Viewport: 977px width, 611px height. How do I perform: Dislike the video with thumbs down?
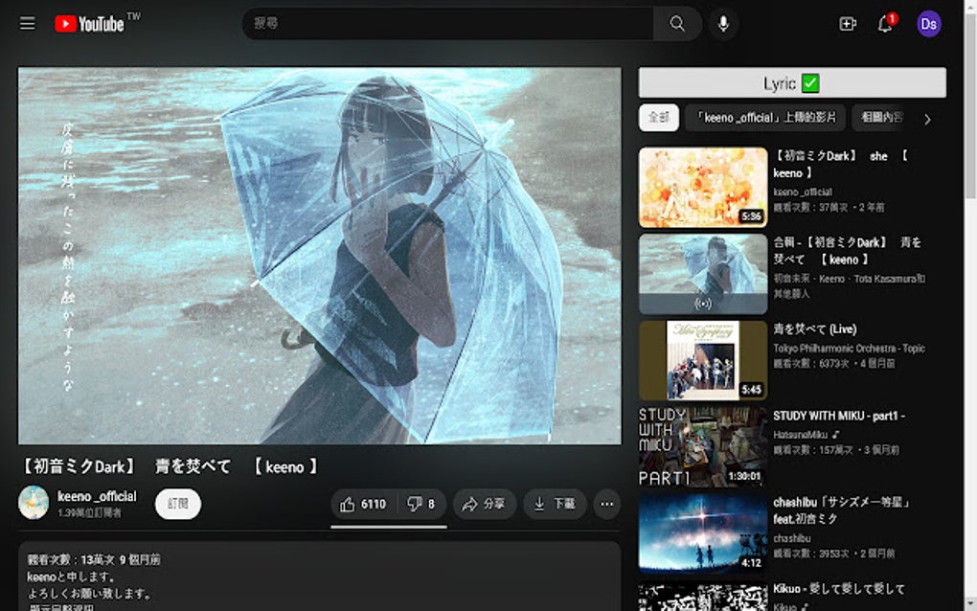(x=421, y=504)
